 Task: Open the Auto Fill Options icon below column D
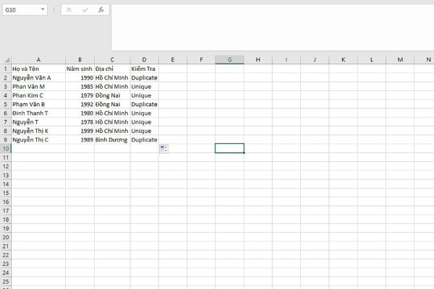point(163,148)
